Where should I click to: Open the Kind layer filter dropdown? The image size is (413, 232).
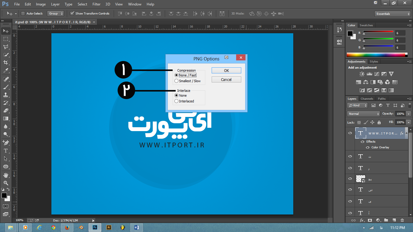[x=357, y=105]
